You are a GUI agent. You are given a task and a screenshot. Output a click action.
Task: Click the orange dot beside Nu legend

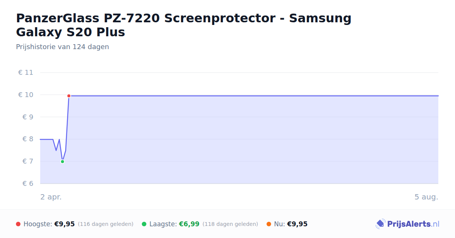(269, 224)
